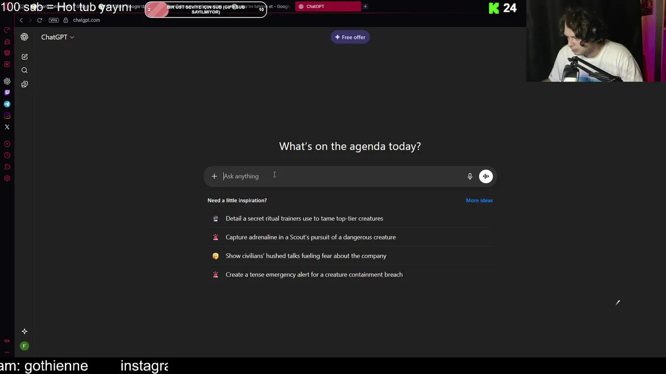Select the 'Show civilians' hushed talks' suggestion
The height and width of the screenshot is (374, 666).
click(350, 256)
